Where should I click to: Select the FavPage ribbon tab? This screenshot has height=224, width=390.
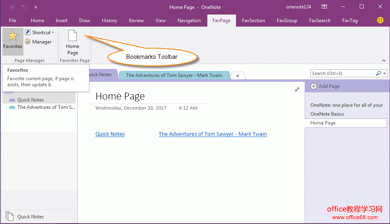point(221,21)
